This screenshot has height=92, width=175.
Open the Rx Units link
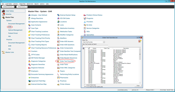[x=89, y=25]
